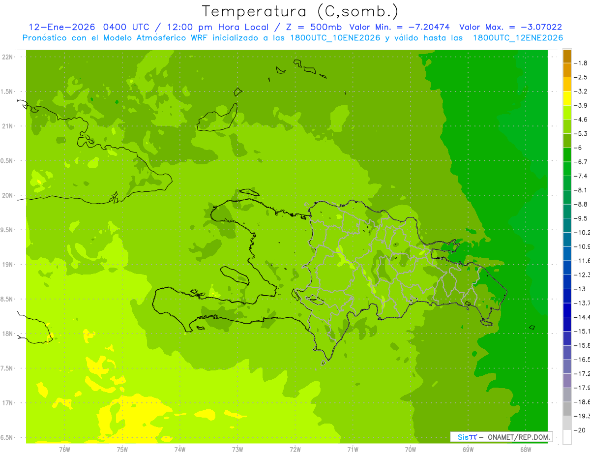Select the "12-Ene-2026" date text

click(61, 28)
